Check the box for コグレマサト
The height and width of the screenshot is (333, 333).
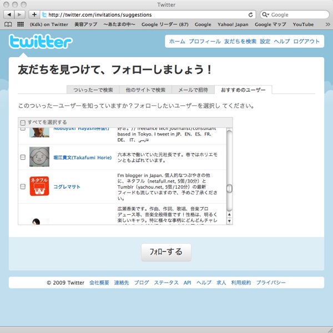coord(23,186)
